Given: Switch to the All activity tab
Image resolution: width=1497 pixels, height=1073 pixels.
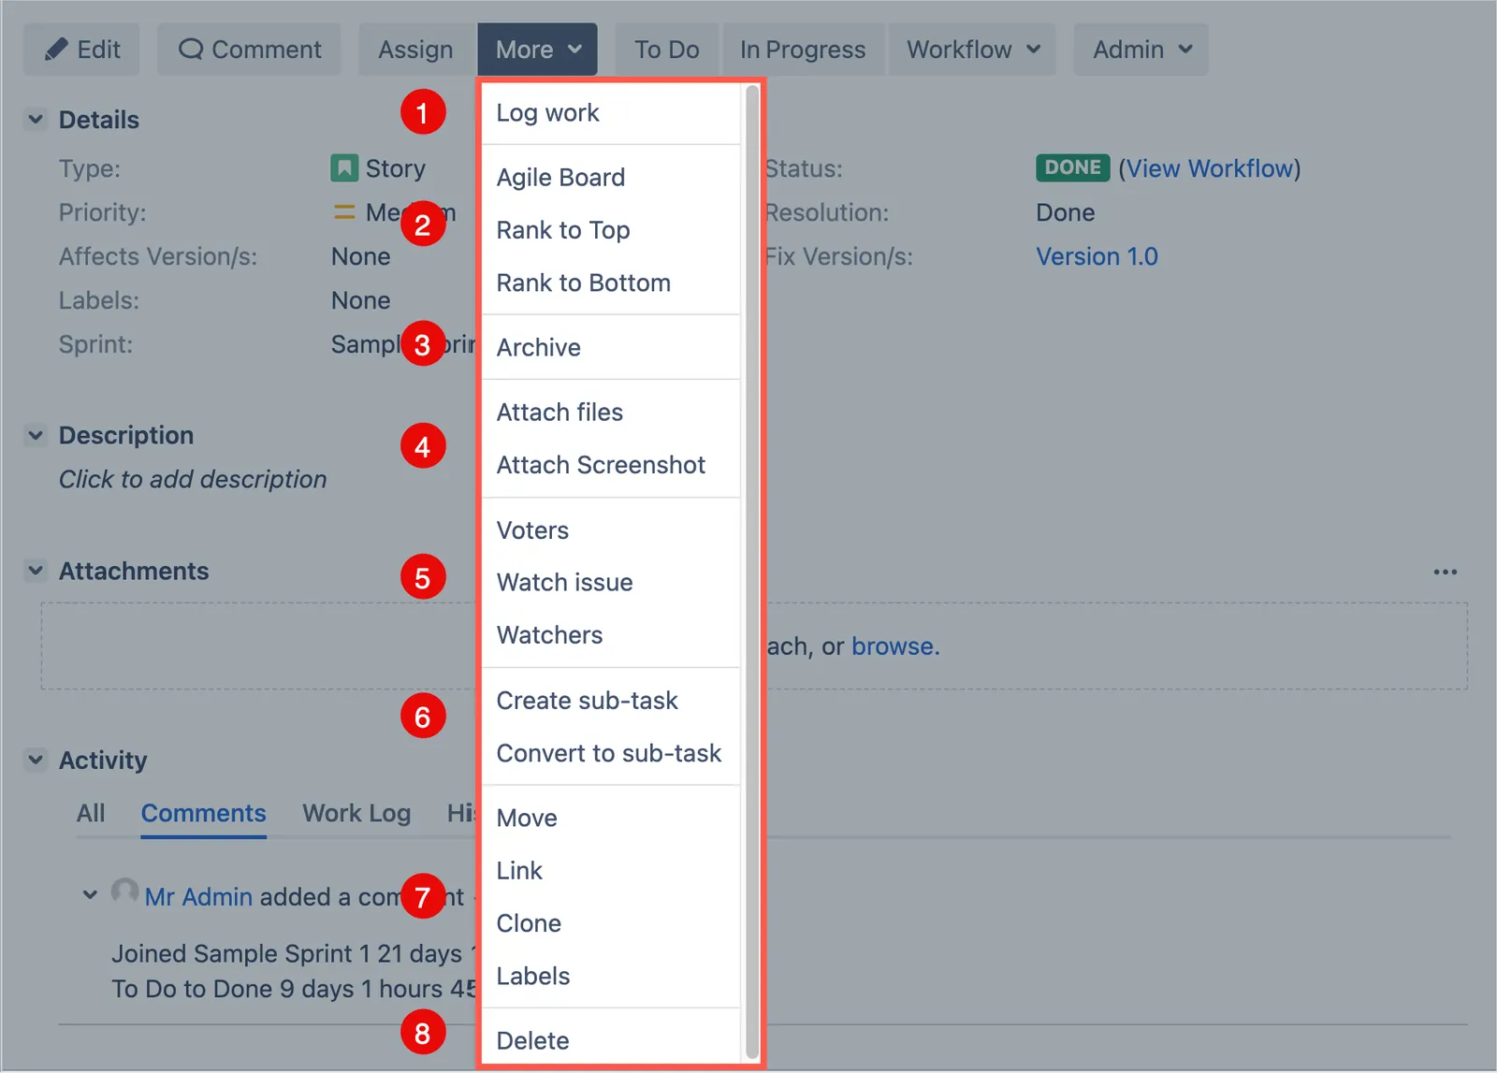Looking at the screenshot, I should 91,813.
